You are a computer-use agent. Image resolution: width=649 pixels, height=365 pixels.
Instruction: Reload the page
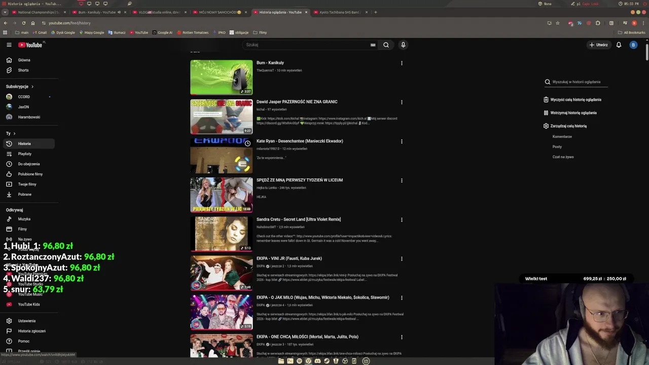click(x=23, y=23)
